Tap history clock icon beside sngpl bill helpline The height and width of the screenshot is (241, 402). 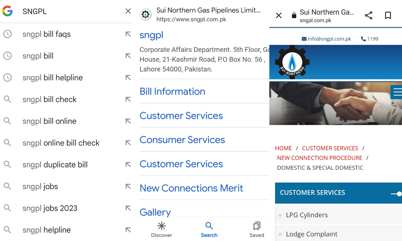click(7, 78)
